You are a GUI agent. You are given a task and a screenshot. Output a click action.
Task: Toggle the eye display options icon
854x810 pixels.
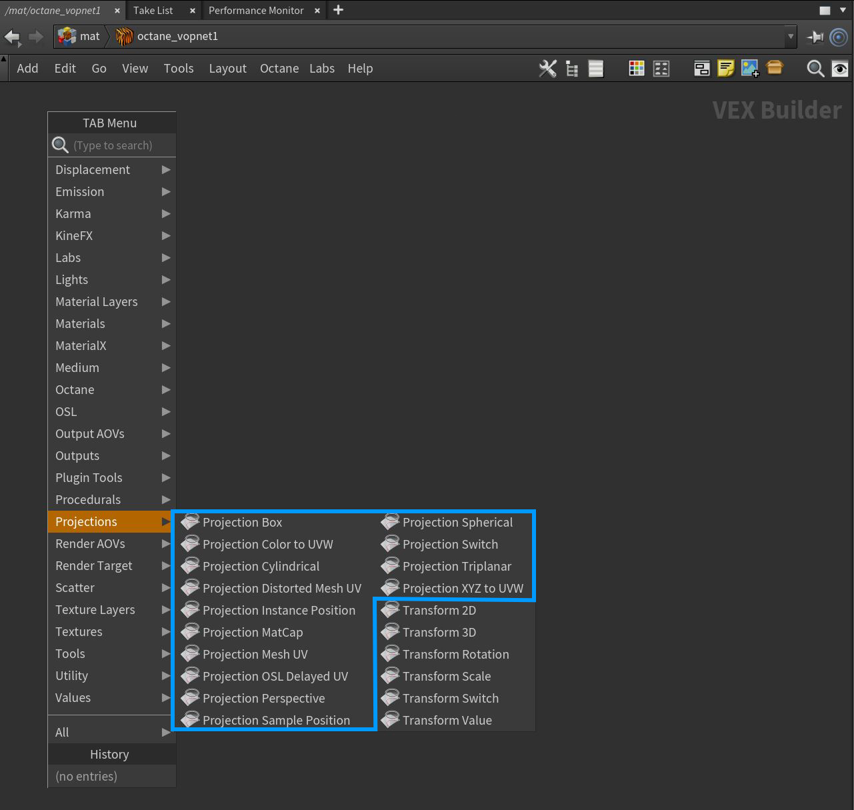pyautogui.click(x=840, y=69)
